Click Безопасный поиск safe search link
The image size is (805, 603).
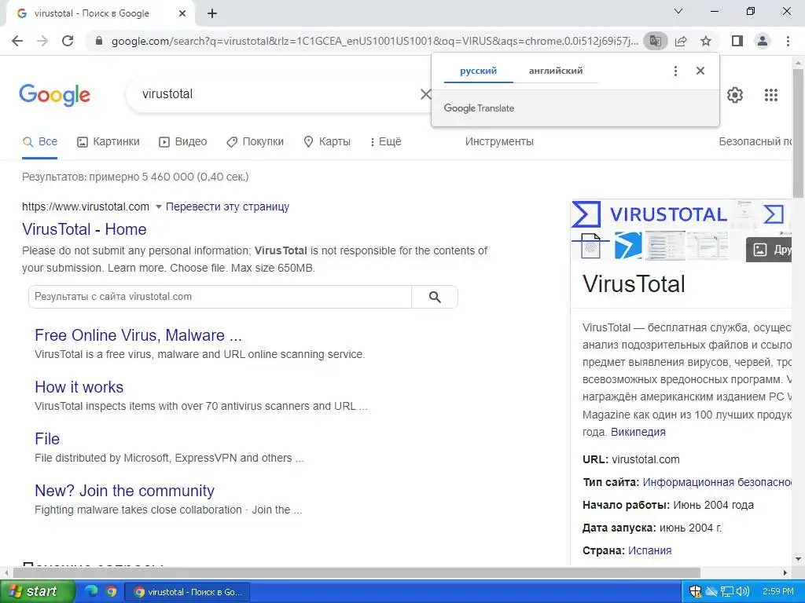pyautogui.click(x=755, y=142)
